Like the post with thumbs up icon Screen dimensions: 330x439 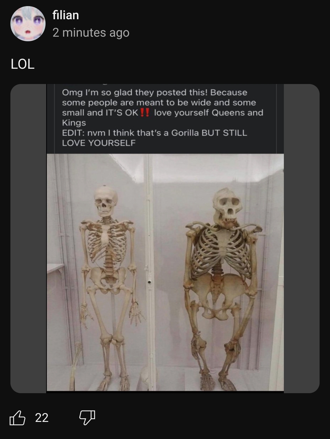point(17,418)
